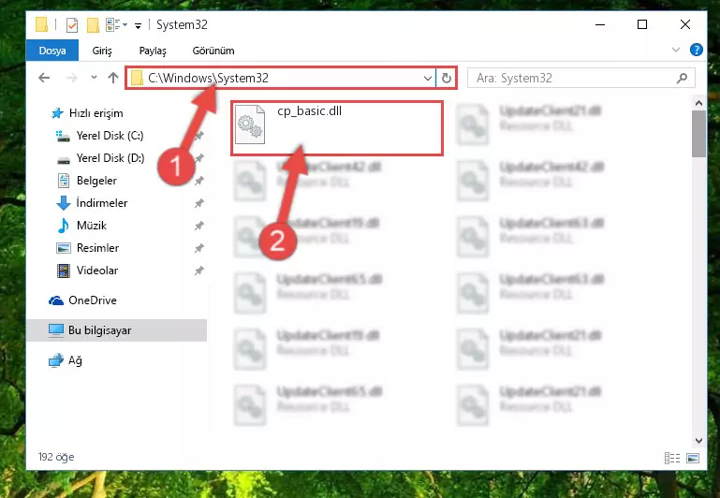Click the pin icon next to Videolar
720x498 pixels.
pos(198,271)
